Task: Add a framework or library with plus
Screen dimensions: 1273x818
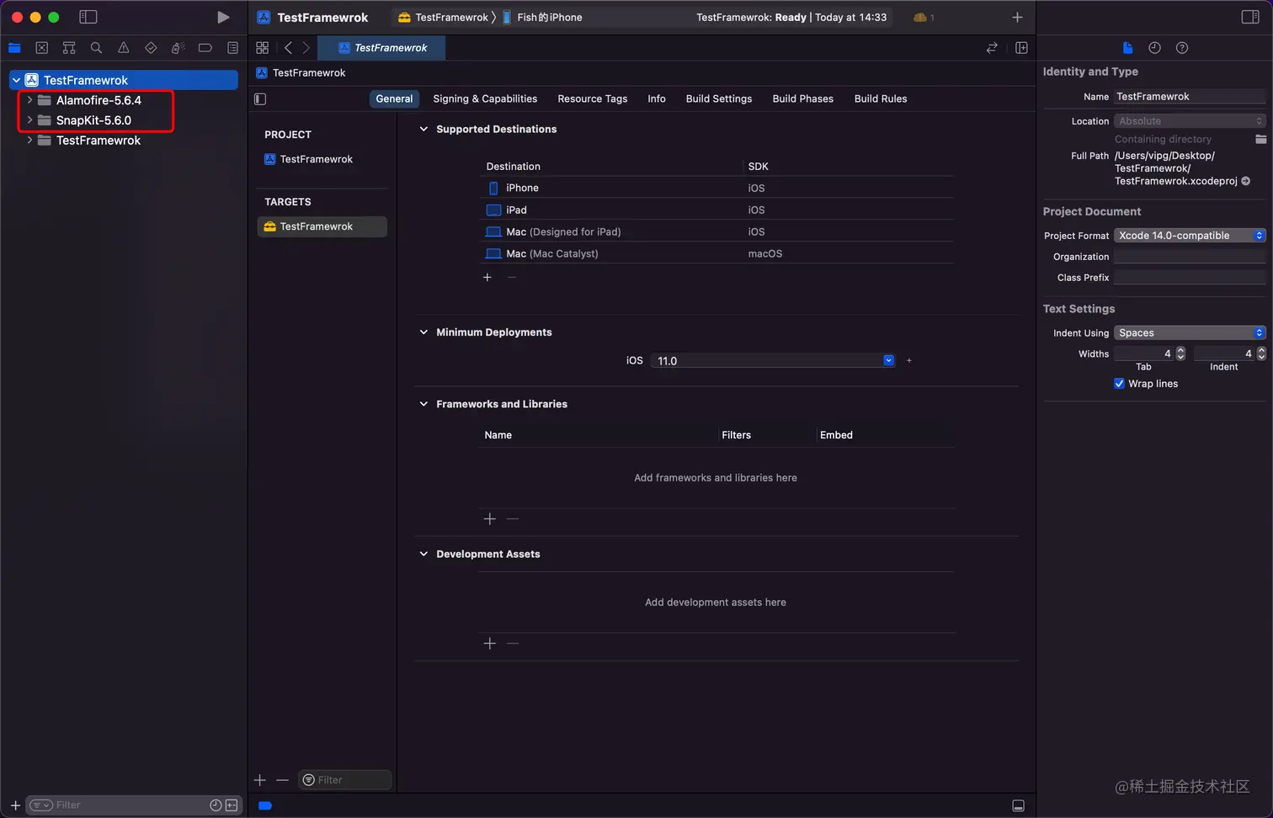Action: 490,519
